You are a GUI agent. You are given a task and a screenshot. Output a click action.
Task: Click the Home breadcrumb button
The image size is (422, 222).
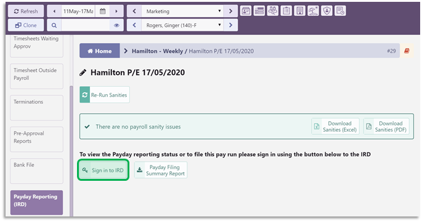(x=100, y=51)
